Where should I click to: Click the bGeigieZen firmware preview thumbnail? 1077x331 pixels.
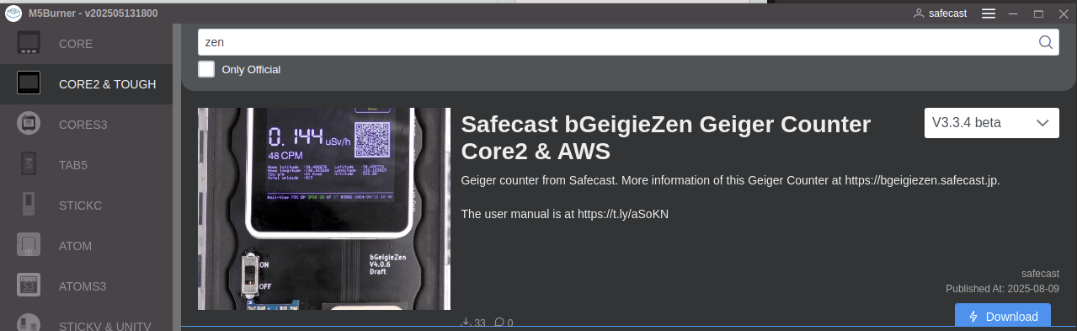pos(324,209)
